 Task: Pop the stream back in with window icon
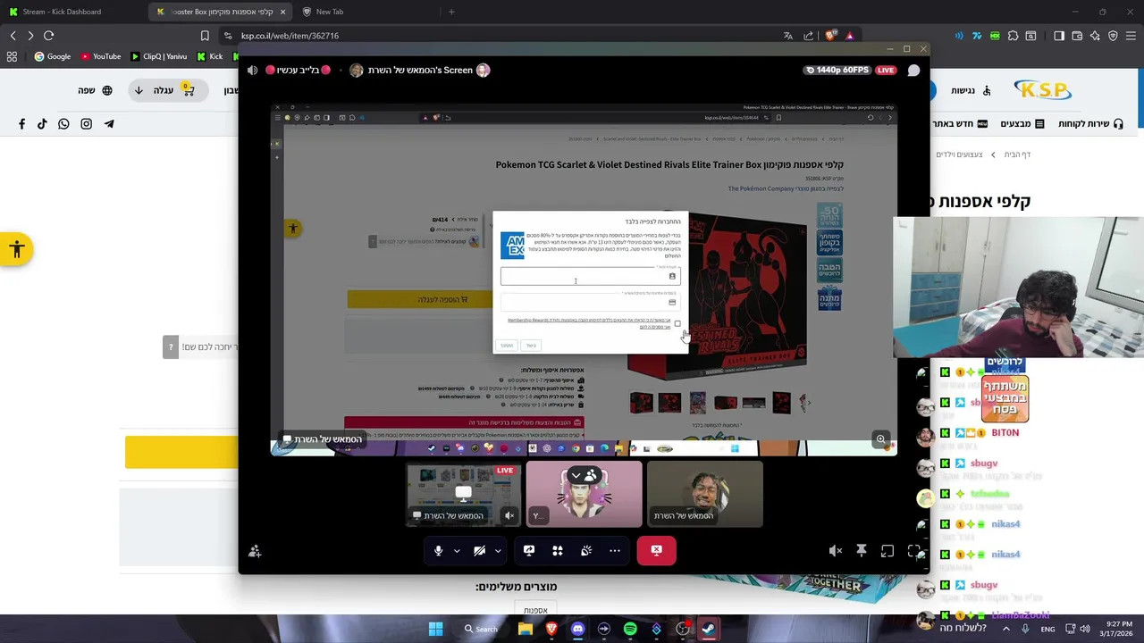point(887,551)
